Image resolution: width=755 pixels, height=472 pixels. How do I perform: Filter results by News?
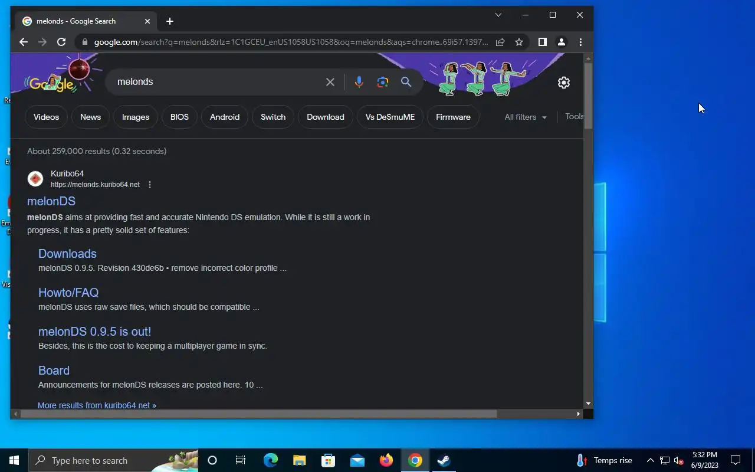pos(90,117)
